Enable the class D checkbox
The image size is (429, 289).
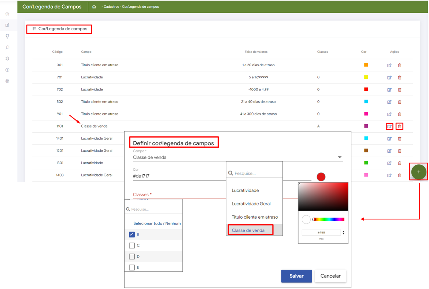pyautogui.click(x=132, y=256)
